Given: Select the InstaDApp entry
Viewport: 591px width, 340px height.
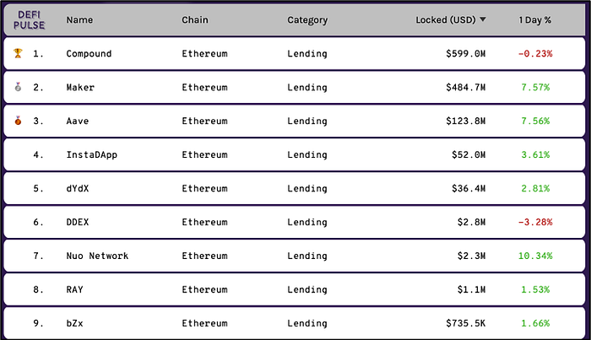Looking at the screenshot, I should tap(91, 154).
